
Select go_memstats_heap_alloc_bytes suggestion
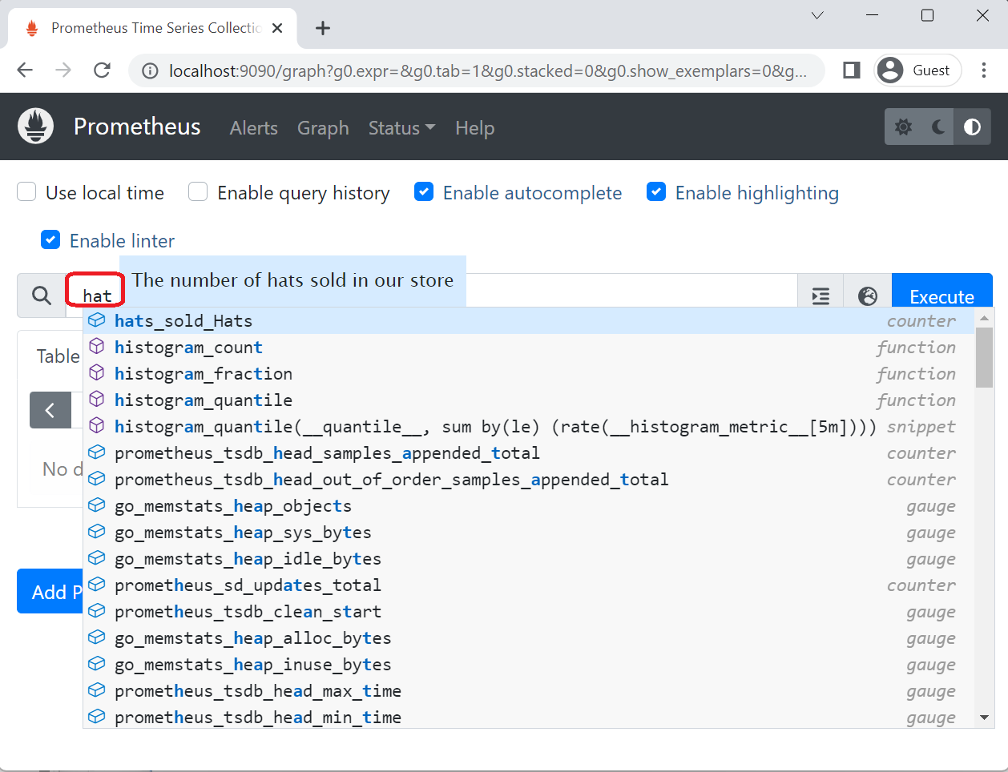click(529, 637)
